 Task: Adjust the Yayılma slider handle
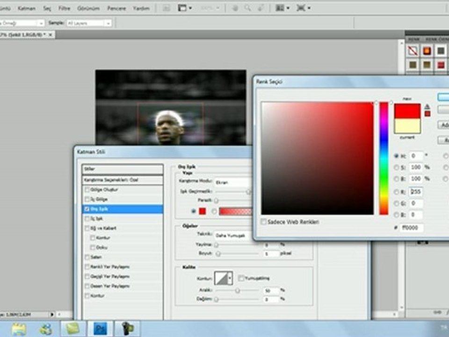pos(217,245)
